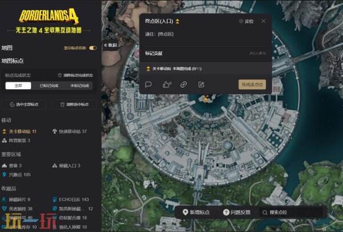Click the gold marker icon on the map
The width and height of the screenshot is (343, 232).
206,98
